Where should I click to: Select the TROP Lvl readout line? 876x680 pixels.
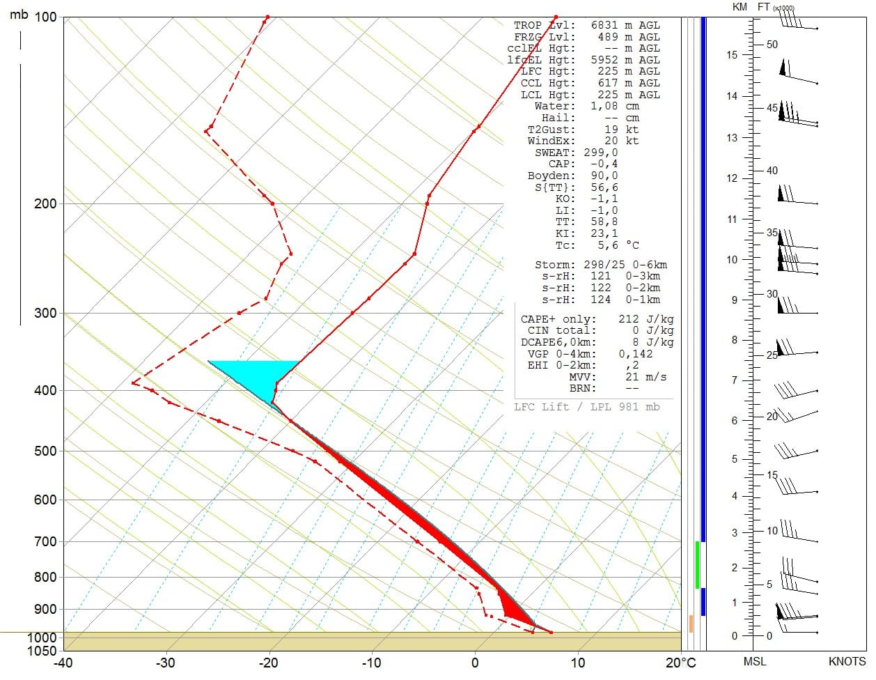point(586,25)
